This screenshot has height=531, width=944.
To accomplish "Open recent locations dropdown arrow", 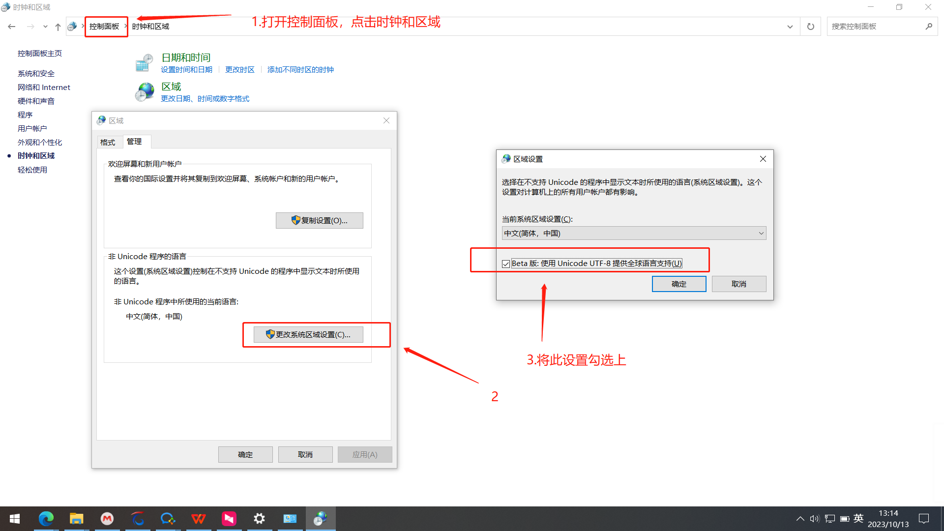I will [45, 27].
